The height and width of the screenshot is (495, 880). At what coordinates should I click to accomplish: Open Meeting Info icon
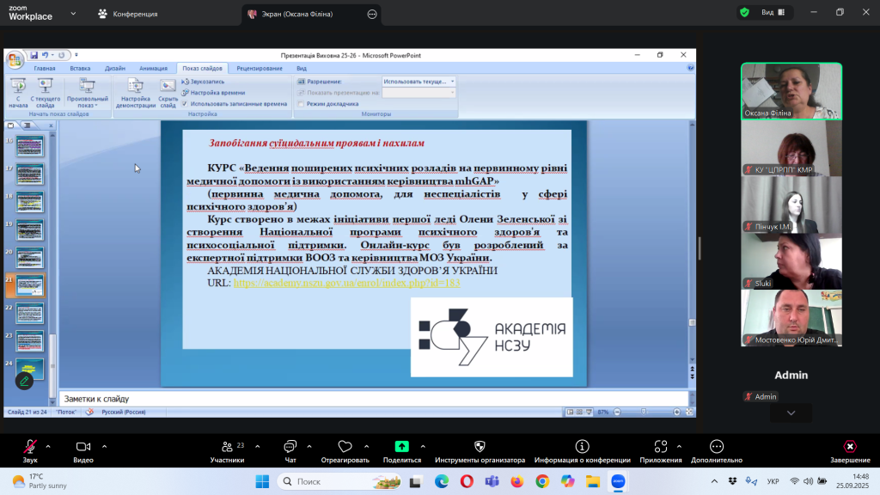pos(582,447)
